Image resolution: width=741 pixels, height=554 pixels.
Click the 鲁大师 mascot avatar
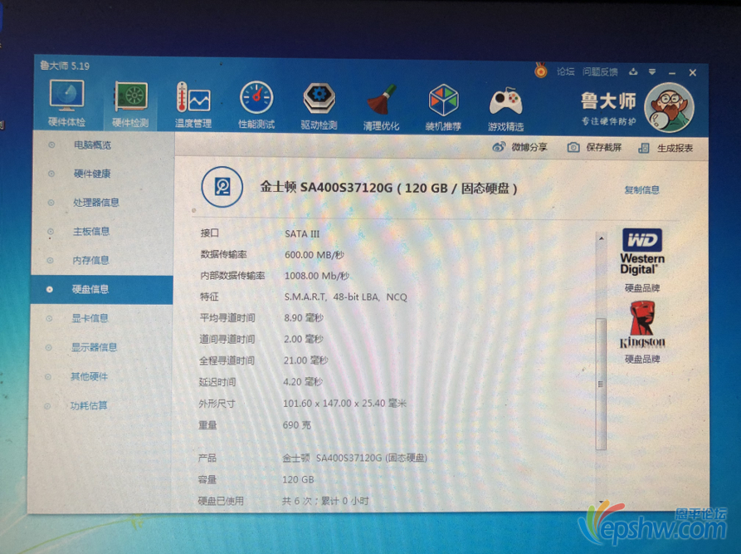669,107
